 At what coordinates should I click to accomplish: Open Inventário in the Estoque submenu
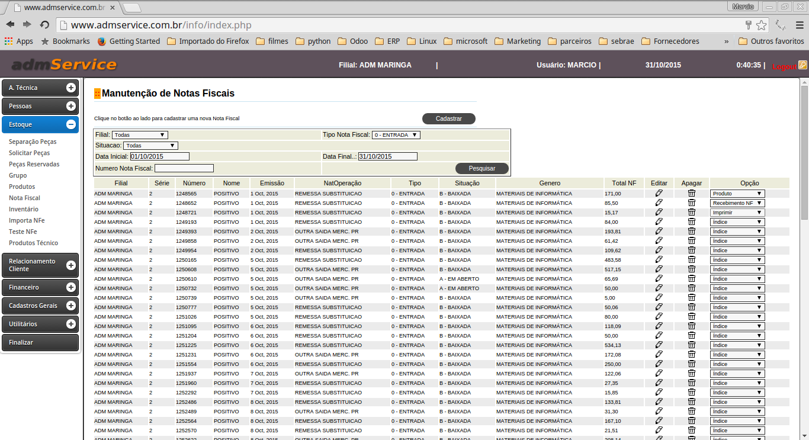pyautogui.click(x=24, y=209)
